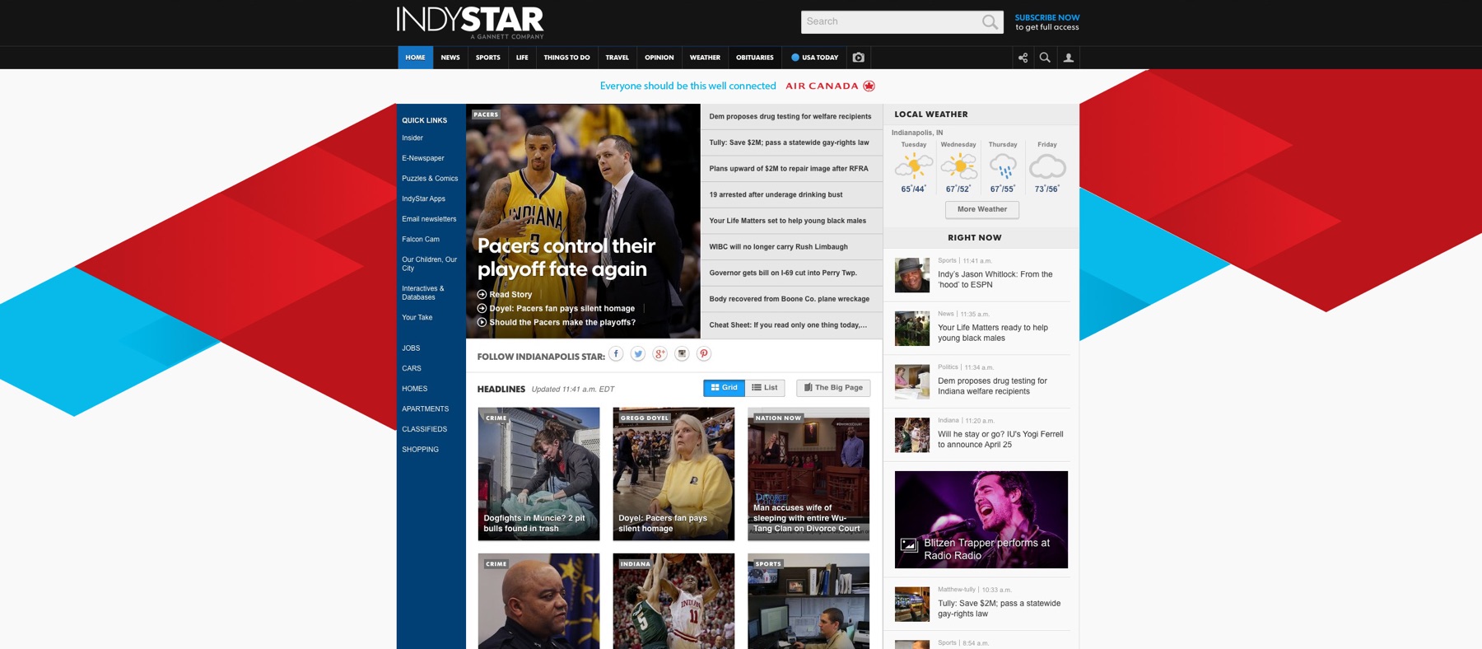The image size is (1482, 649).
Task: Open the Life menu
Action: [522, 58]
